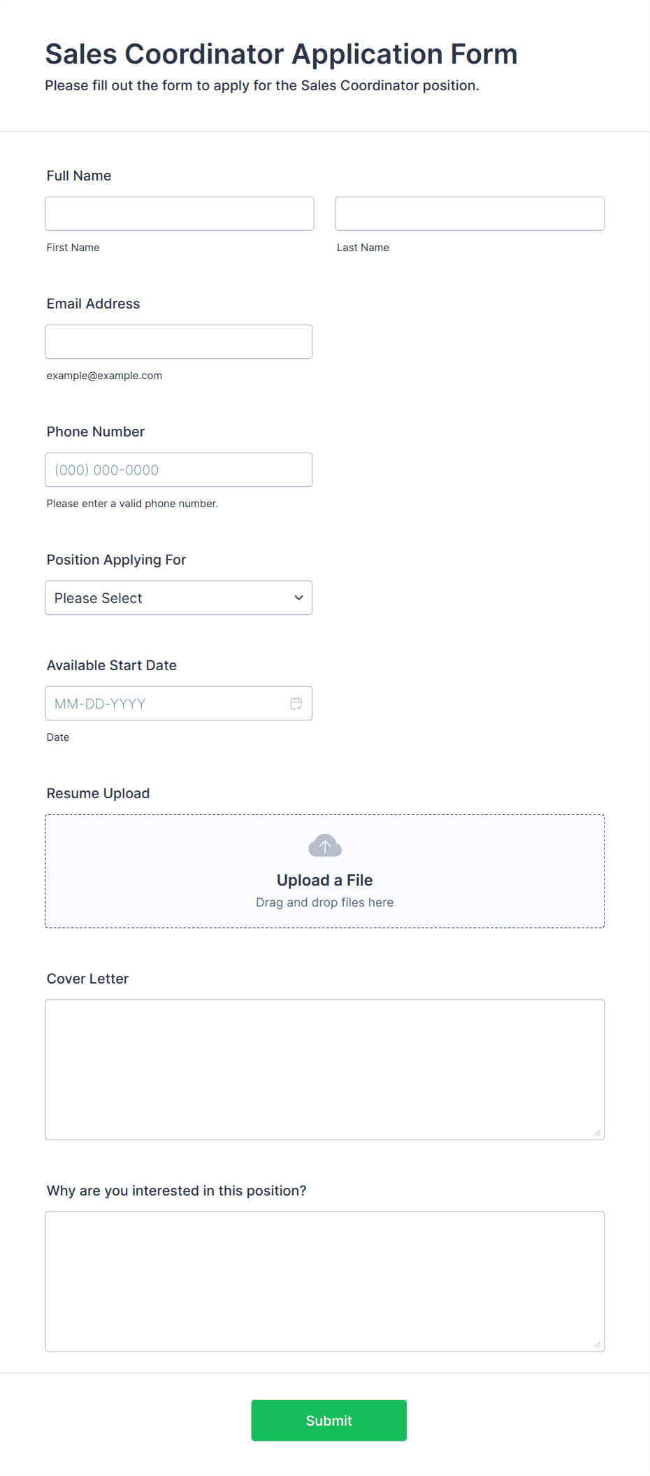
Task: Click the First Name input field
Action: [180, 213]
